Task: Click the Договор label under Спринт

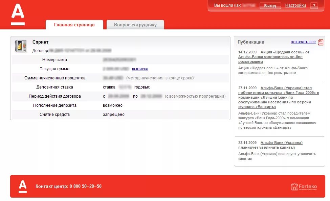Action: tap(40, 51)
